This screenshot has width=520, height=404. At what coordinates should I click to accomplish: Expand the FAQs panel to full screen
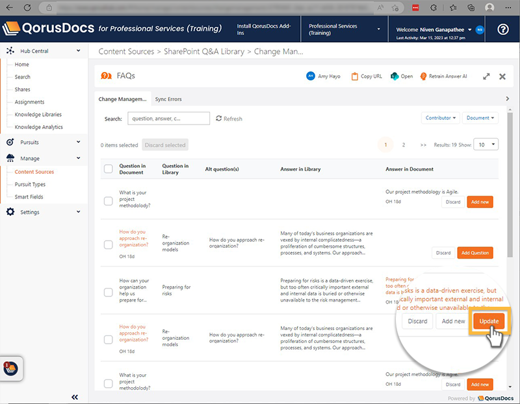(x=486, y=77)
